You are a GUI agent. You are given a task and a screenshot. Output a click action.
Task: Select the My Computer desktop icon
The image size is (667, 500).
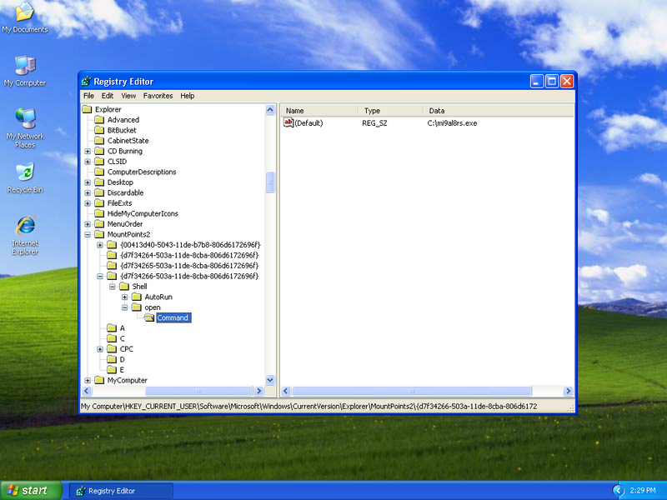click(x=25, y=71)
